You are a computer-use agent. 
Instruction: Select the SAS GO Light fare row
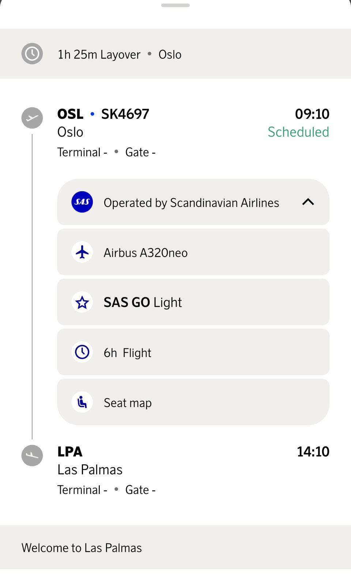pyautogui.click(x=193, y=302)
